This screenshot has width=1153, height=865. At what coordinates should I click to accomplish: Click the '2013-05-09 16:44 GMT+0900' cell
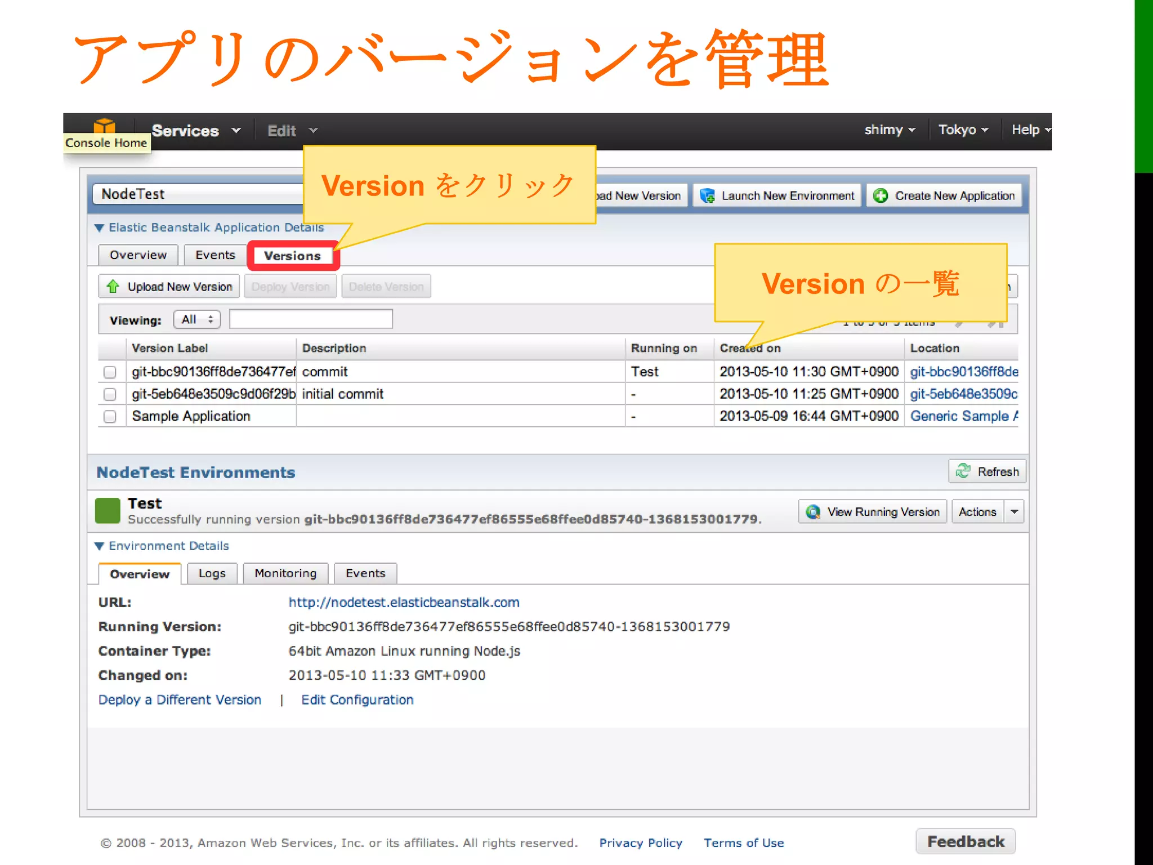[x=809, y=416]
